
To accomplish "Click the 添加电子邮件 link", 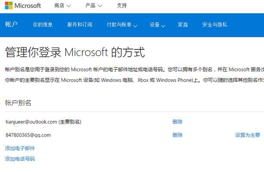I will click(x=20, y=148).
